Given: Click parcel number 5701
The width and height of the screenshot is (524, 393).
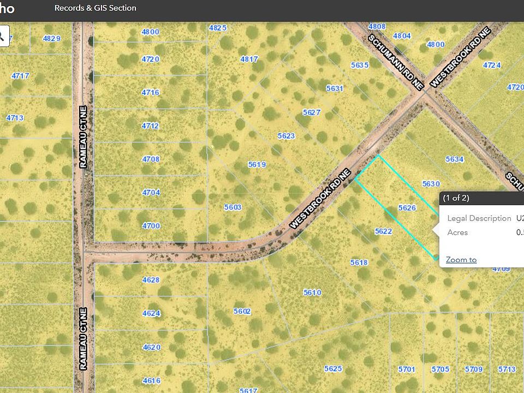Looking at the screenshot, I should click(x=407, y=370).
